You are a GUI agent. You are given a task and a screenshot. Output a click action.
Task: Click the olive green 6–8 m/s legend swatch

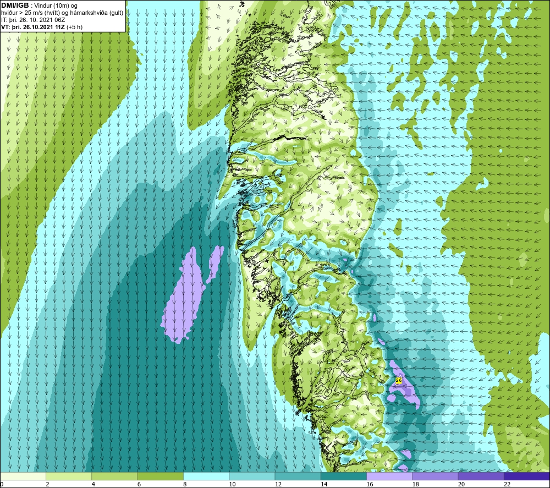[x=160, y=476]
